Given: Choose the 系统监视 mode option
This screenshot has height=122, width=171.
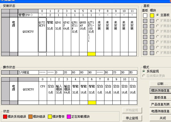Looking at the screenshot, I should (144, 71).
